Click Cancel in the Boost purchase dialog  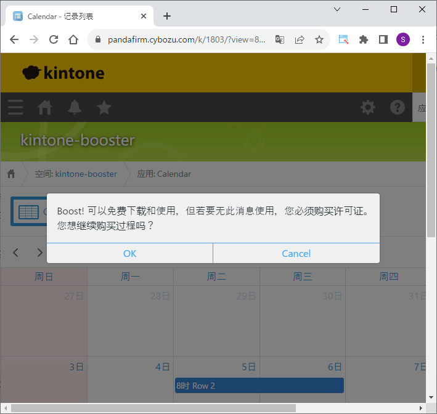[x=296, y=253]
